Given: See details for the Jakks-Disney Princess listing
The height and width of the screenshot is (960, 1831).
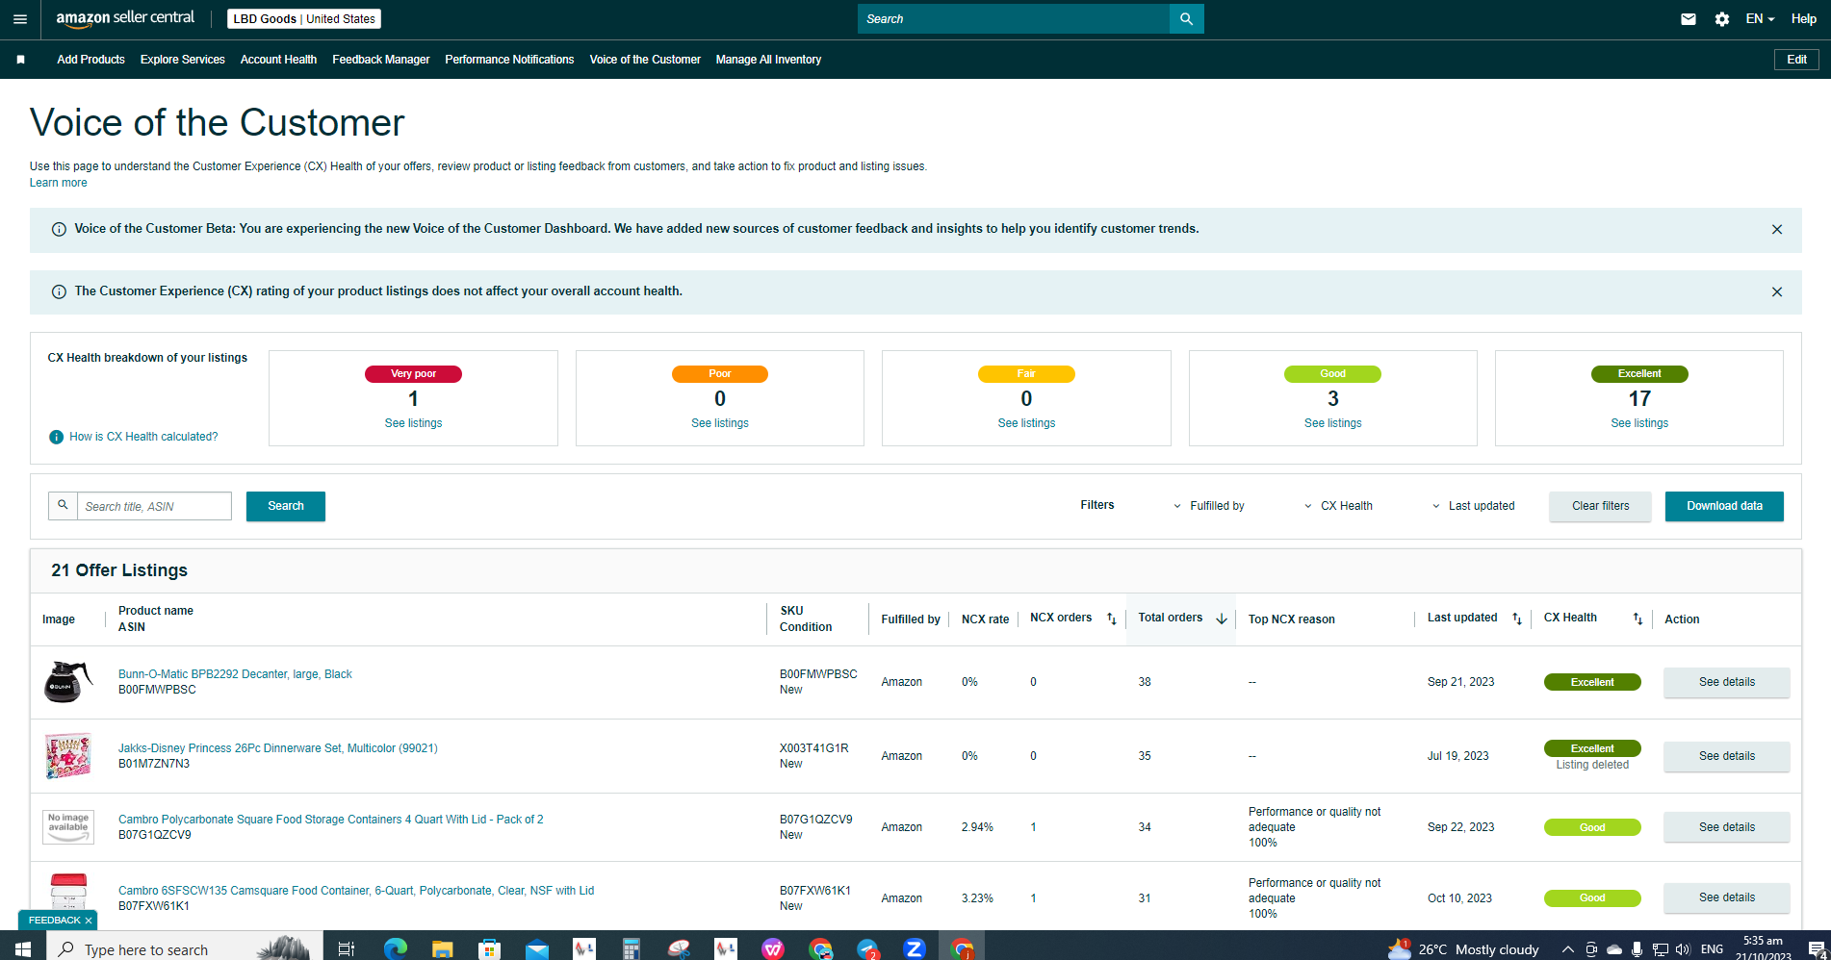Looking at the screenshot, I should point(1726,756).
